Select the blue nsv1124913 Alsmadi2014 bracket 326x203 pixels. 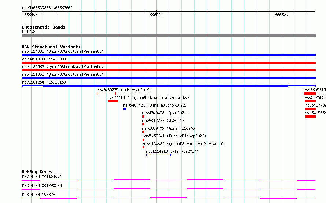(x=159, y=155)
